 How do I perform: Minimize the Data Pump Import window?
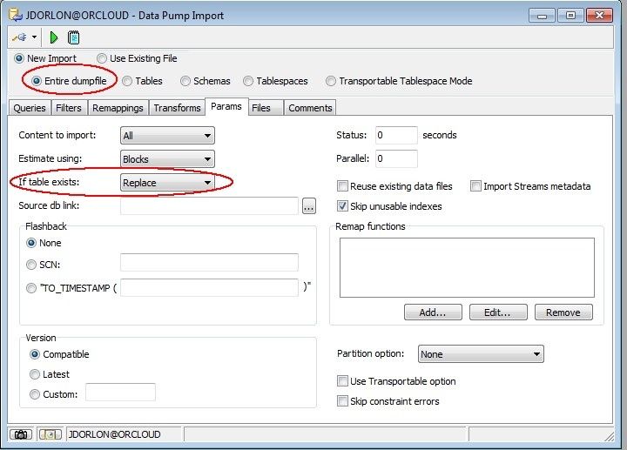[542, 16]
